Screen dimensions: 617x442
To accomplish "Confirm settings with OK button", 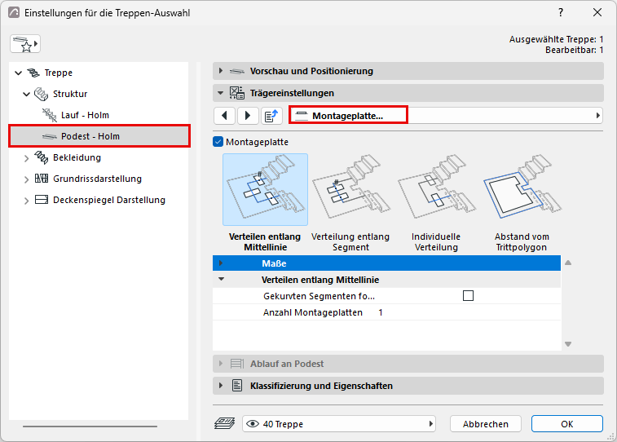I will (x=567, y=424).
